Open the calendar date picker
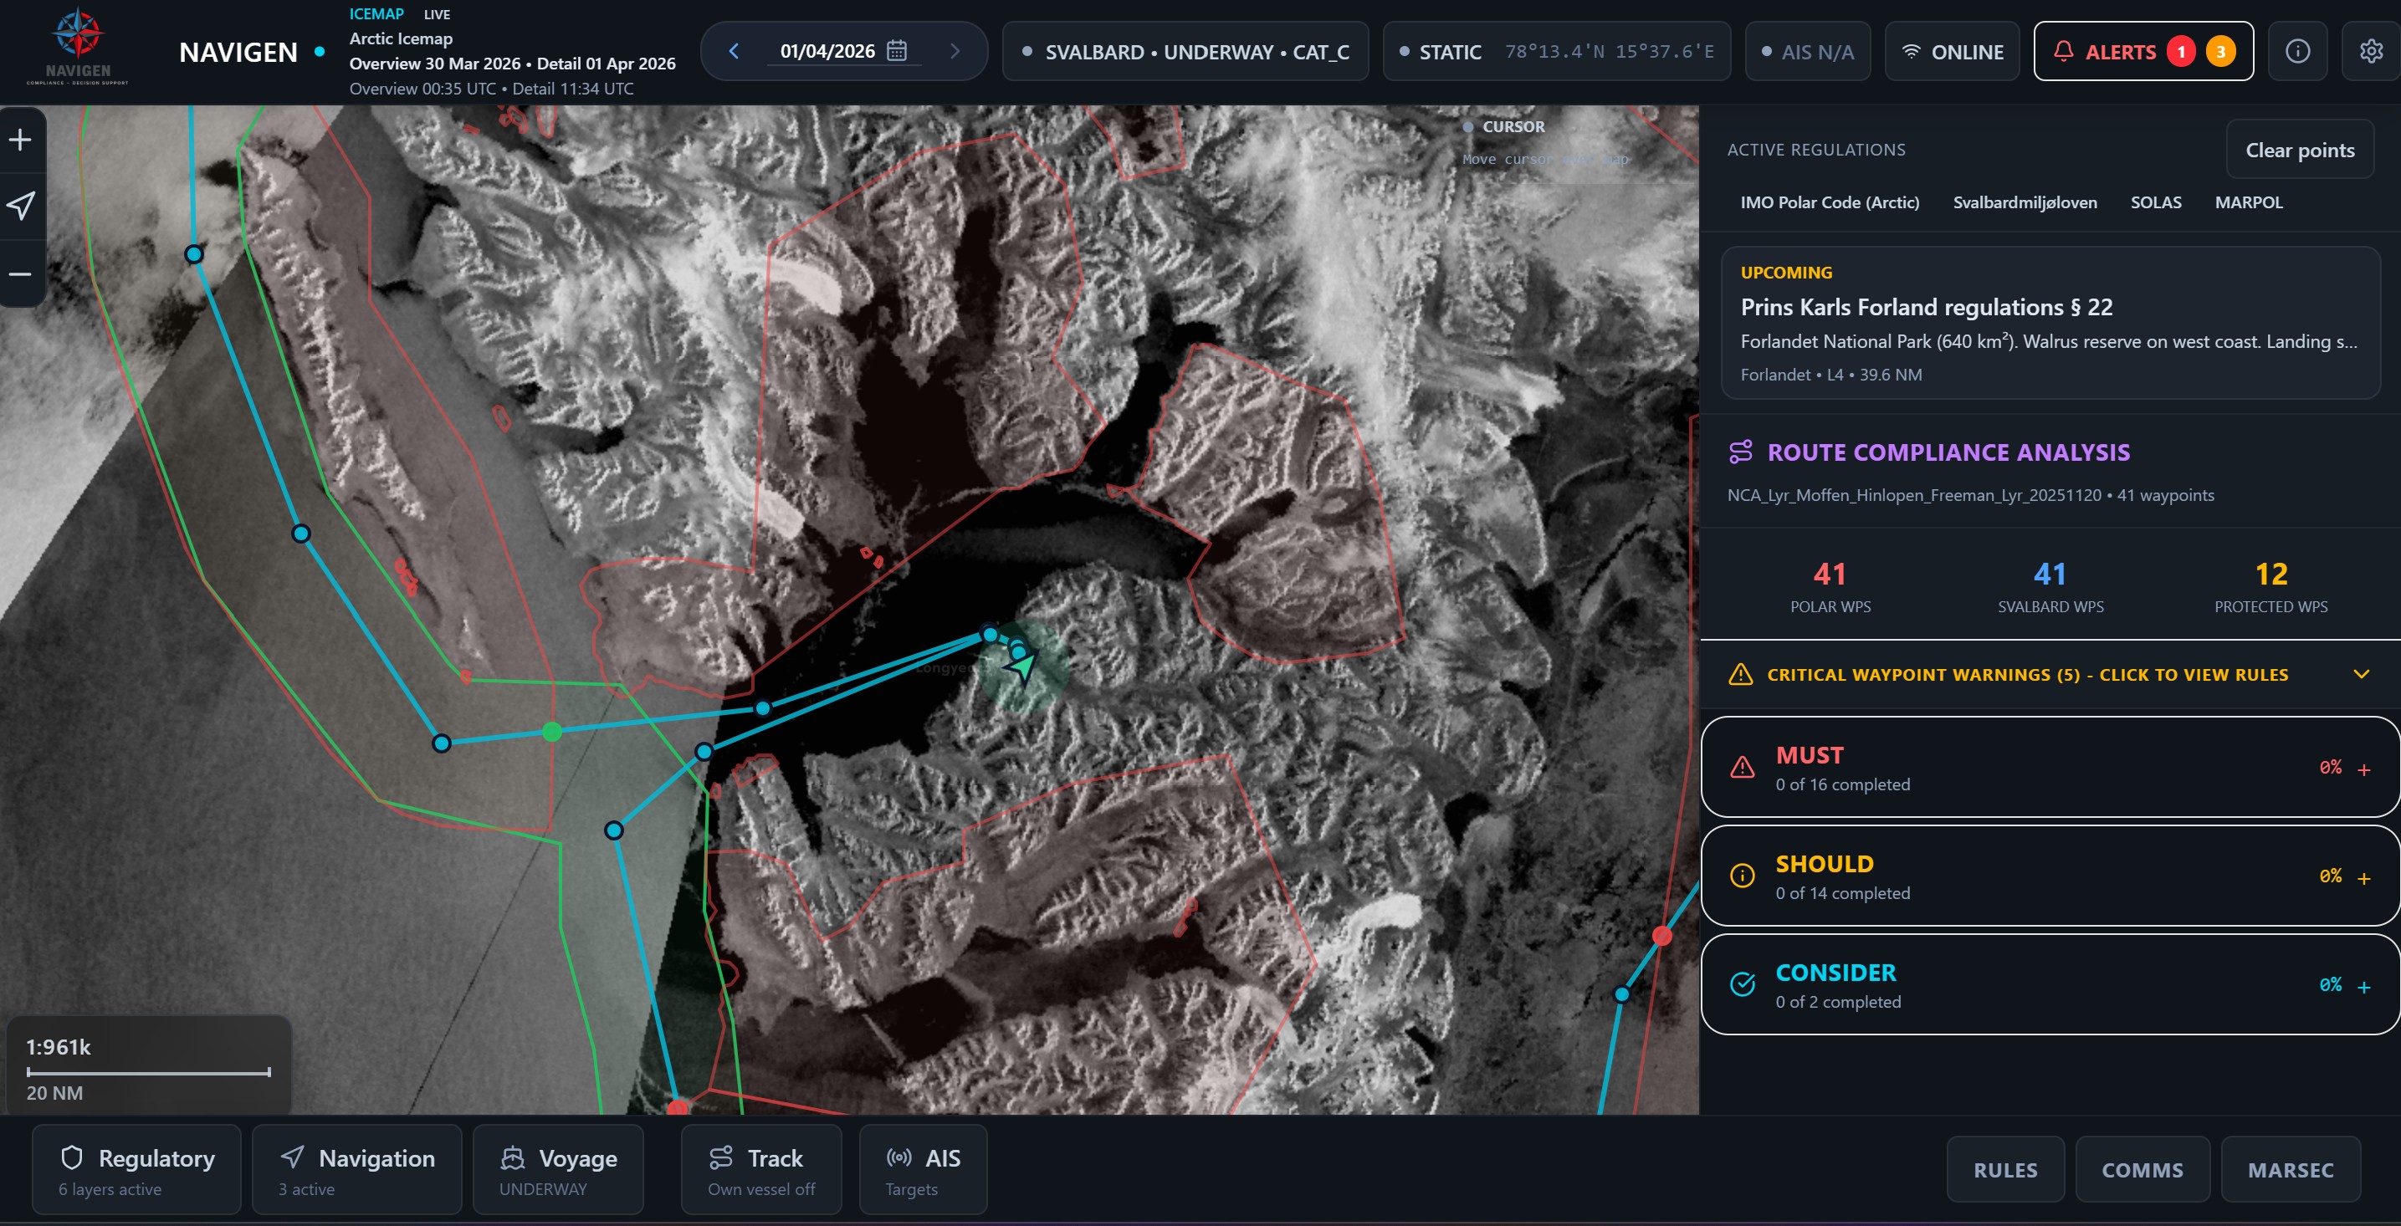This screenshot has width=2401, height=1226. 898,51
